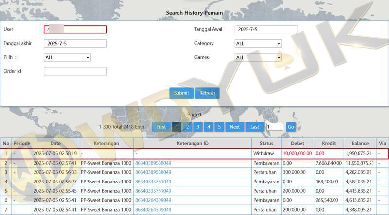Click the Periode column header
Image resolution: width=389 pixels, height=215 pixels.
click(x=21, y=143)
